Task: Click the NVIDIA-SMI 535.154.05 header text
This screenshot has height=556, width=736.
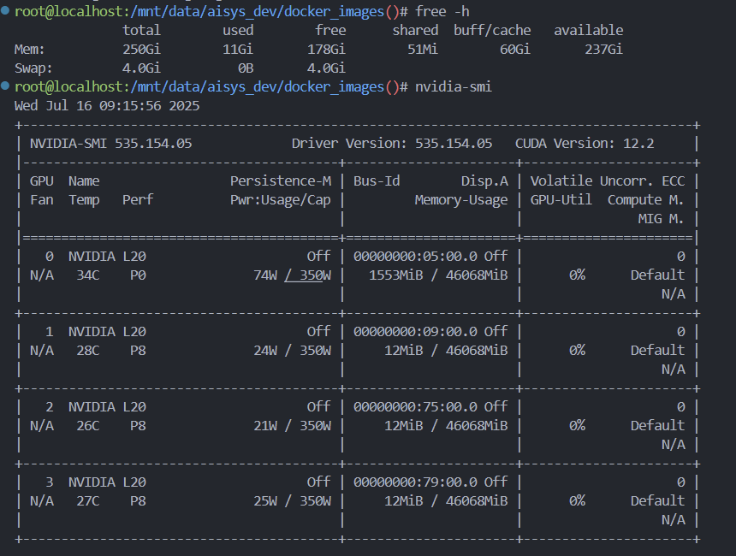Action: pyautogui.click(x=111, y=144)
